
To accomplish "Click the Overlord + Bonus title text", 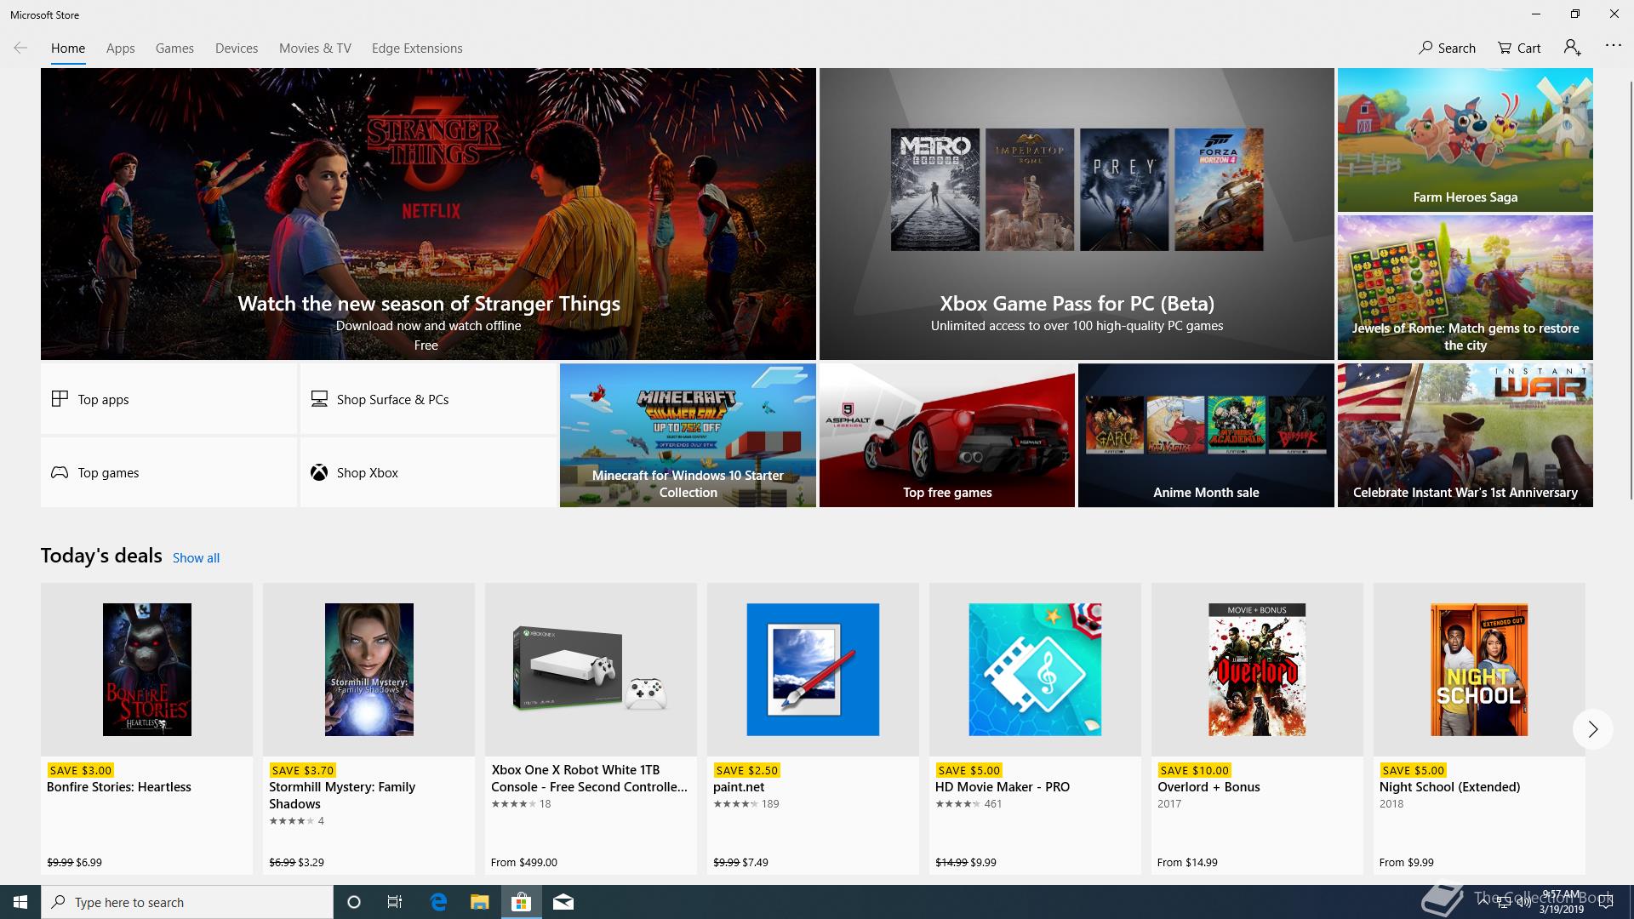I will (1208, 787).
